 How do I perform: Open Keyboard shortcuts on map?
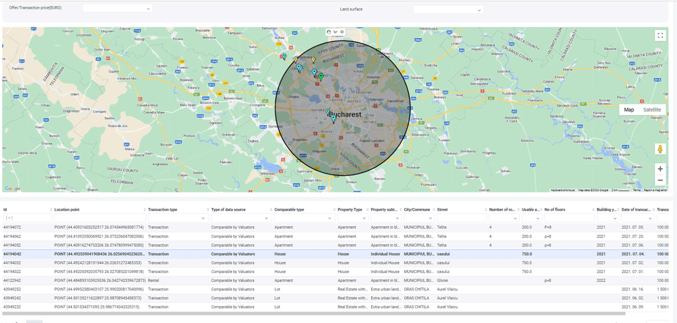(x=562, y=190)
